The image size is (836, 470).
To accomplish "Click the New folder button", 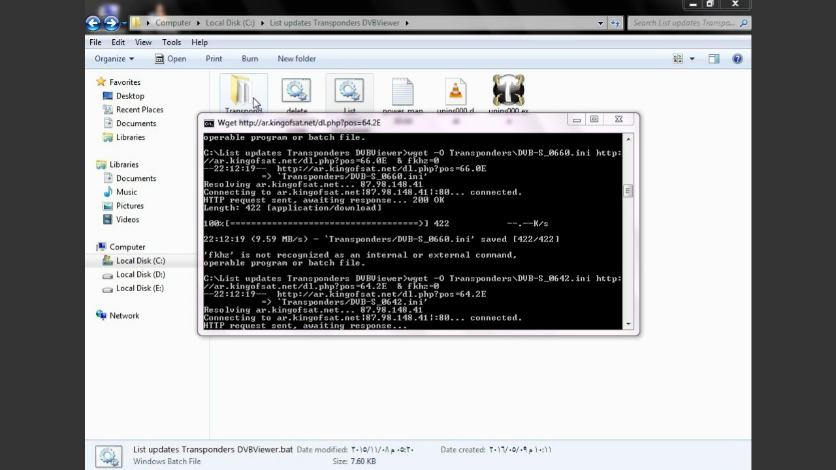I will (x=297, y=59).
